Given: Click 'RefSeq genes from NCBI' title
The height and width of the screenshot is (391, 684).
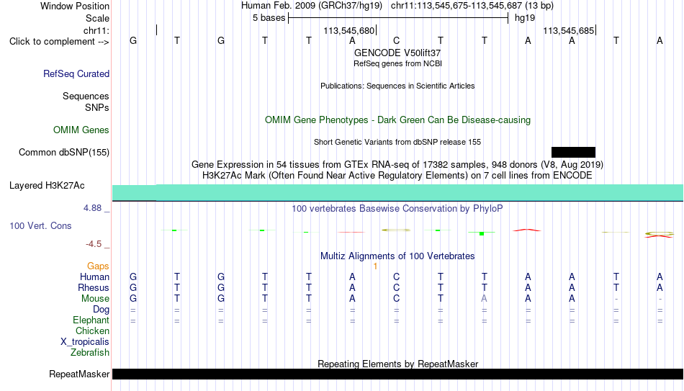Looking at the screenshot, I should (x=397, y=63).
